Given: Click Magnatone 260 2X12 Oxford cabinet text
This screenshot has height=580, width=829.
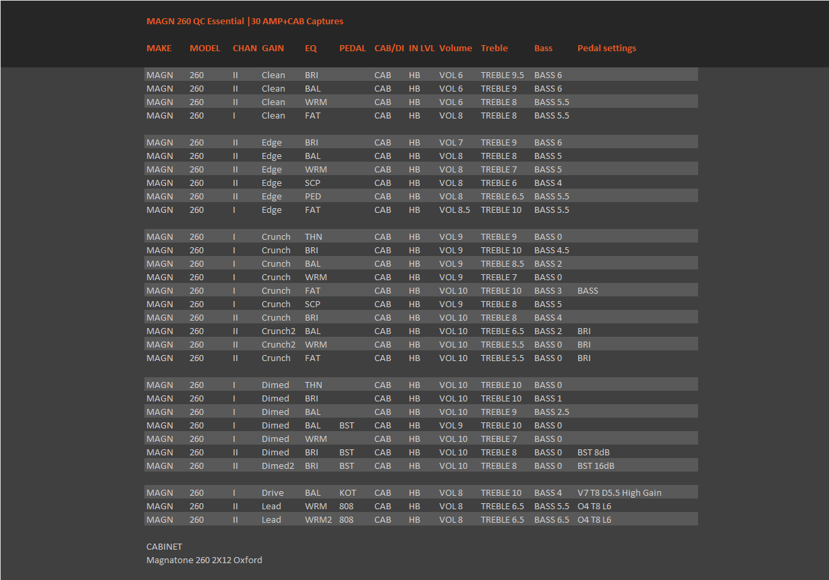Looking at the screenshot, I should 204,560.
